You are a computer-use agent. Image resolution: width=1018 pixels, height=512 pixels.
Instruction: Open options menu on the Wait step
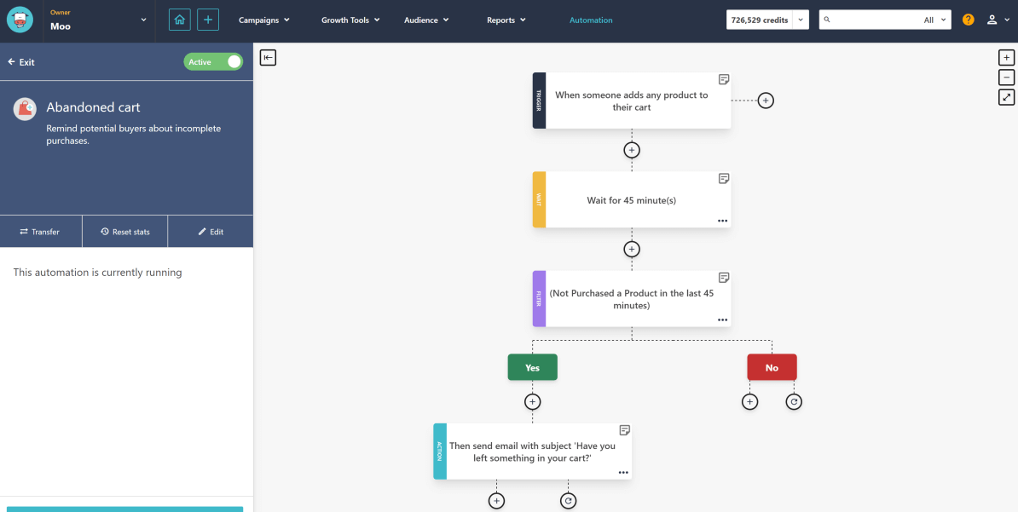(x=722, y=221)
